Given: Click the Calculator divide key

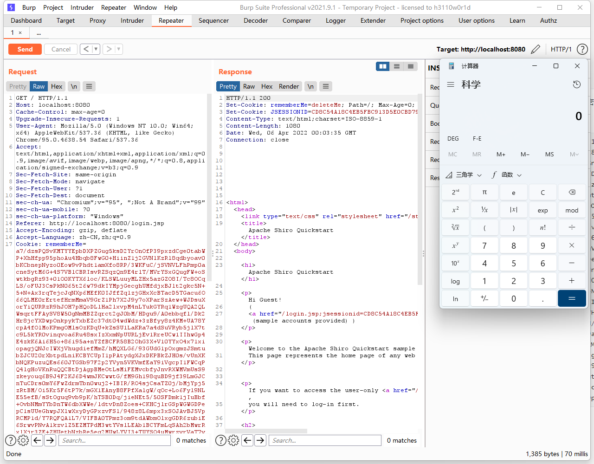Looking at the screenshot, I should click(572, 227).
